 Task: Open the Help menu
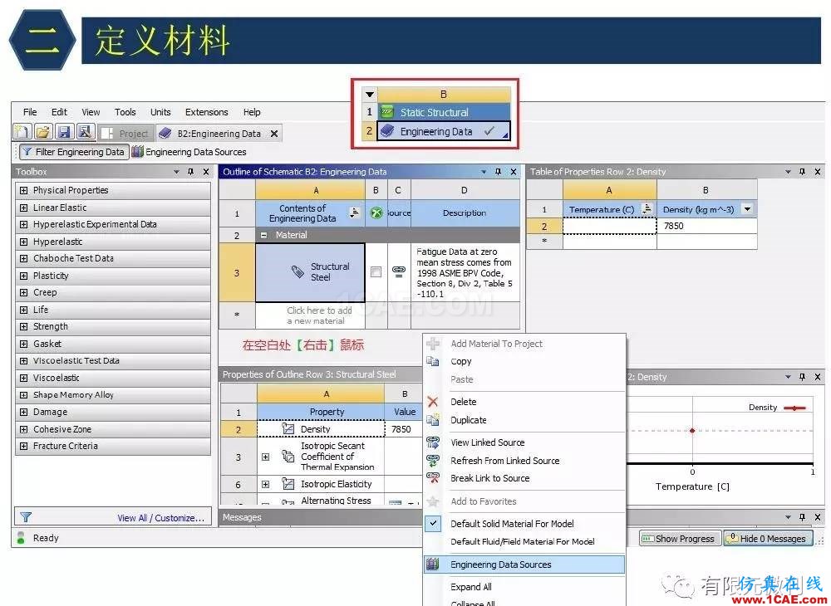252,112
